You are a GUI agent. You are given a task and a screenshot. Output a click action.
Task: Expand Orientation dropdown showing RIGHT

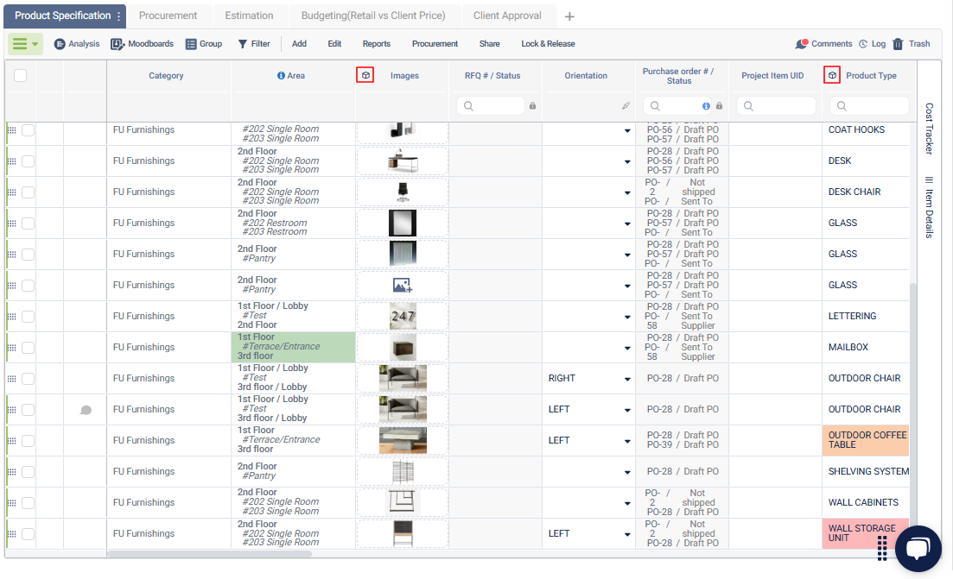point(627,379)
